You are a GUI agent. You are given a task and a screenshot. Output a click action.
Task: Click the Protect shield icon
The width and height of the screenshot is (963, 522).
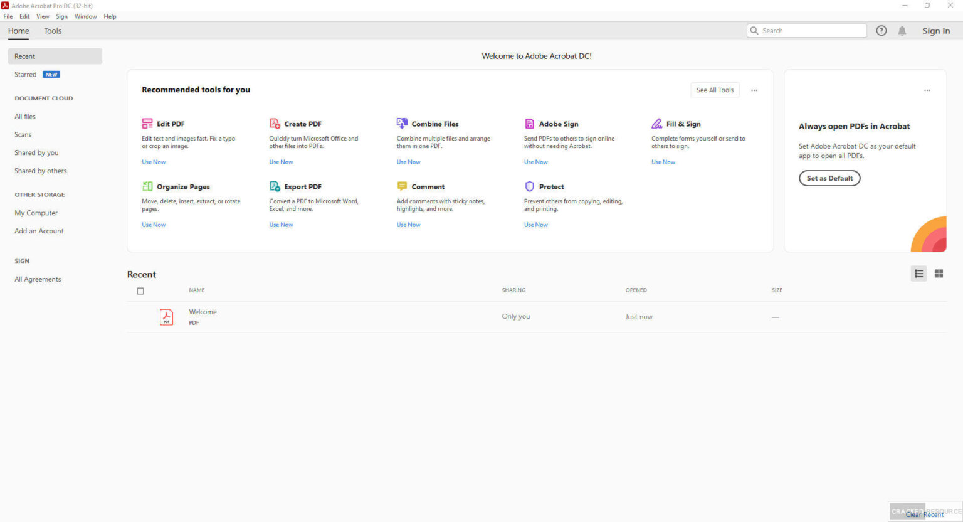tap(529, 186)
